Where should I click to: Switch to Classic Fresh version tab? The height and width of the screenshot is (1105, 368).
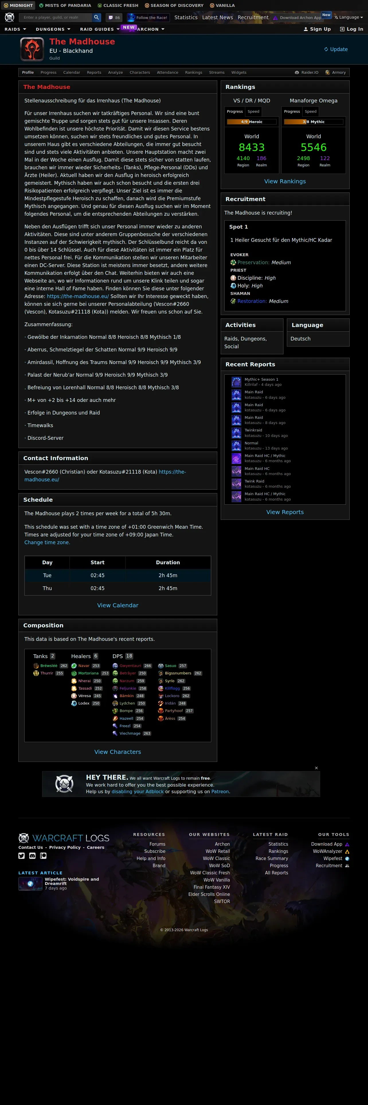point(118,5)
